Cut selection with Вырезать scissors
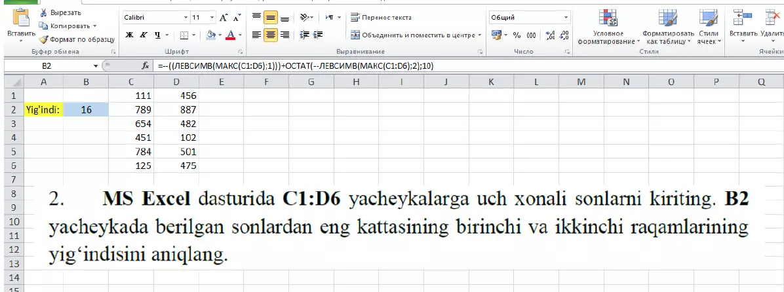 (x=60, y=13)
